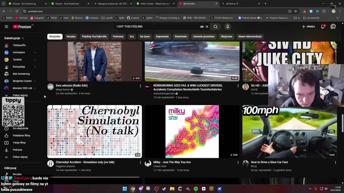The height and width of the screenshot is (193, 344).
Task: Open more options for NÜRBURGRING 2023 video
Action: [x=238, y=86]
